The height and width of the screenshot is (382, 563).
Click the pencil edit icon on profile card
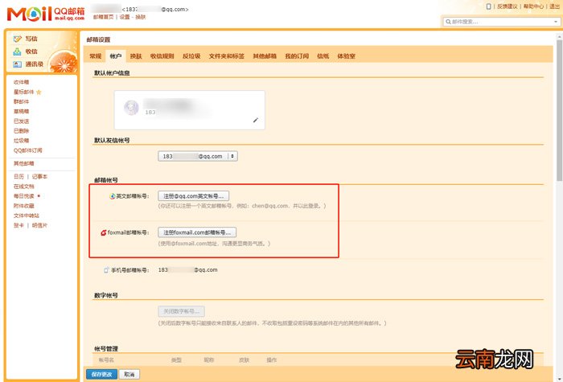(x=255, y=121)
